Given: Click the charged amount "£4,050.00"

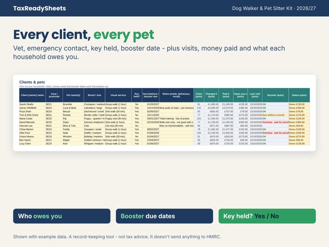Looking at the screenshot, I should [x=211, y=108].
